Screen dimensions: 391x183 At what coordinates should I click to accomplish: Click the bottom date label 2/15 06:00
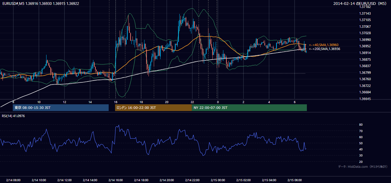click(294, 180)
